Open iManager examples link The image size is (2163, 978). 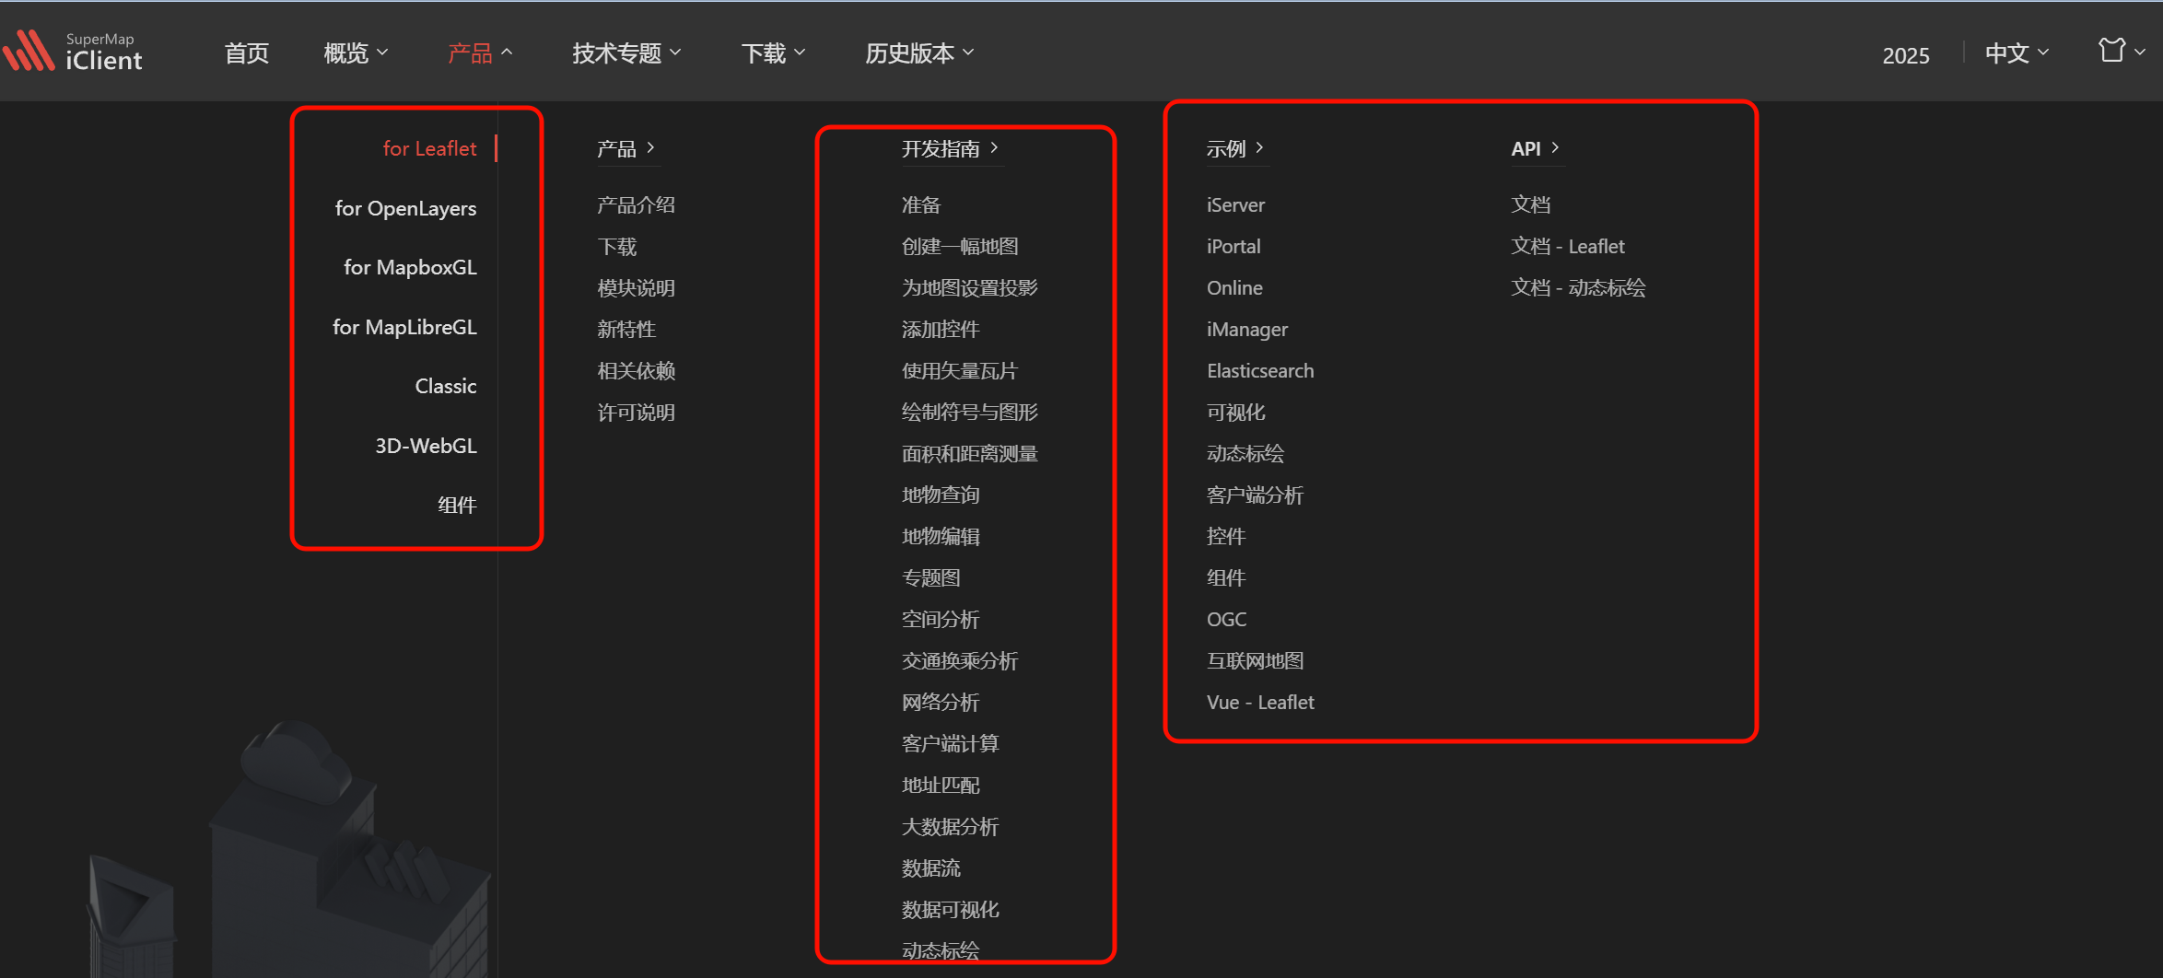tap(1247, 329)
